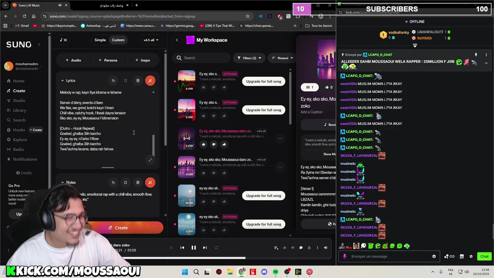Save lyrics with the Lyrics bookmark icon
Screen dimensions: 494x278
click(x=125, y=81)
